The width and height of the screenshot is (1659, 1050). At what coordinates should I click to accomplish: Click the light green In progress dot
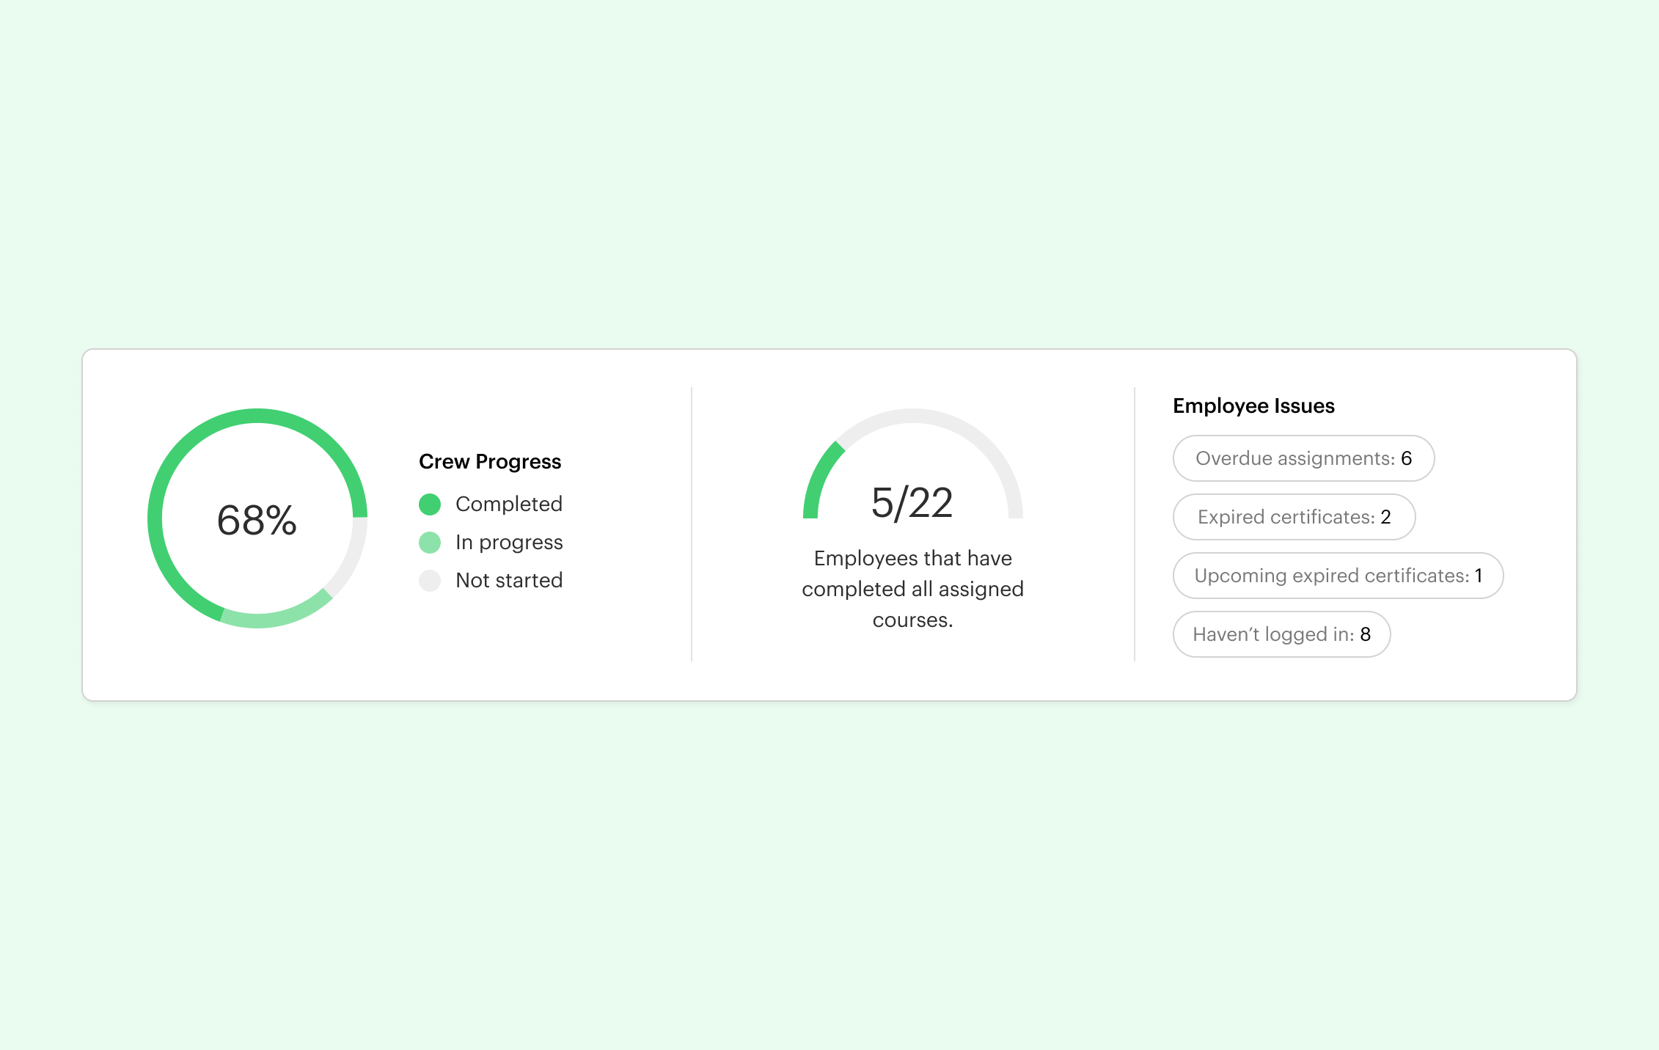tap(430, 543)
